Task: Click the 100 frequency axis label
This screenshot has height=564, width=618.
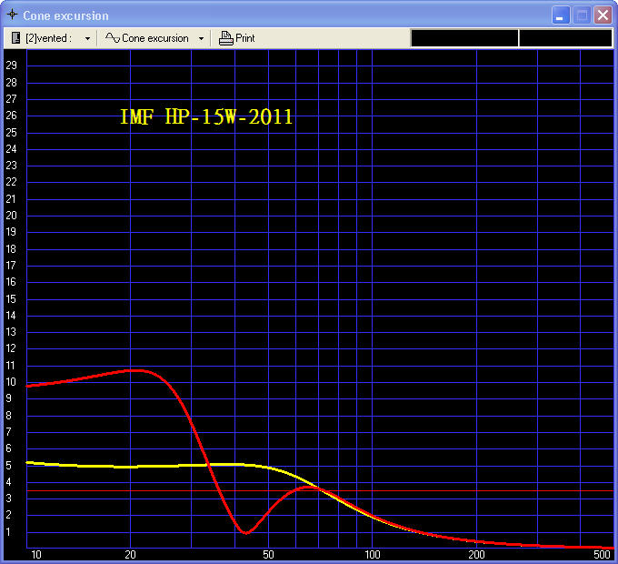Action: [372, 555]
